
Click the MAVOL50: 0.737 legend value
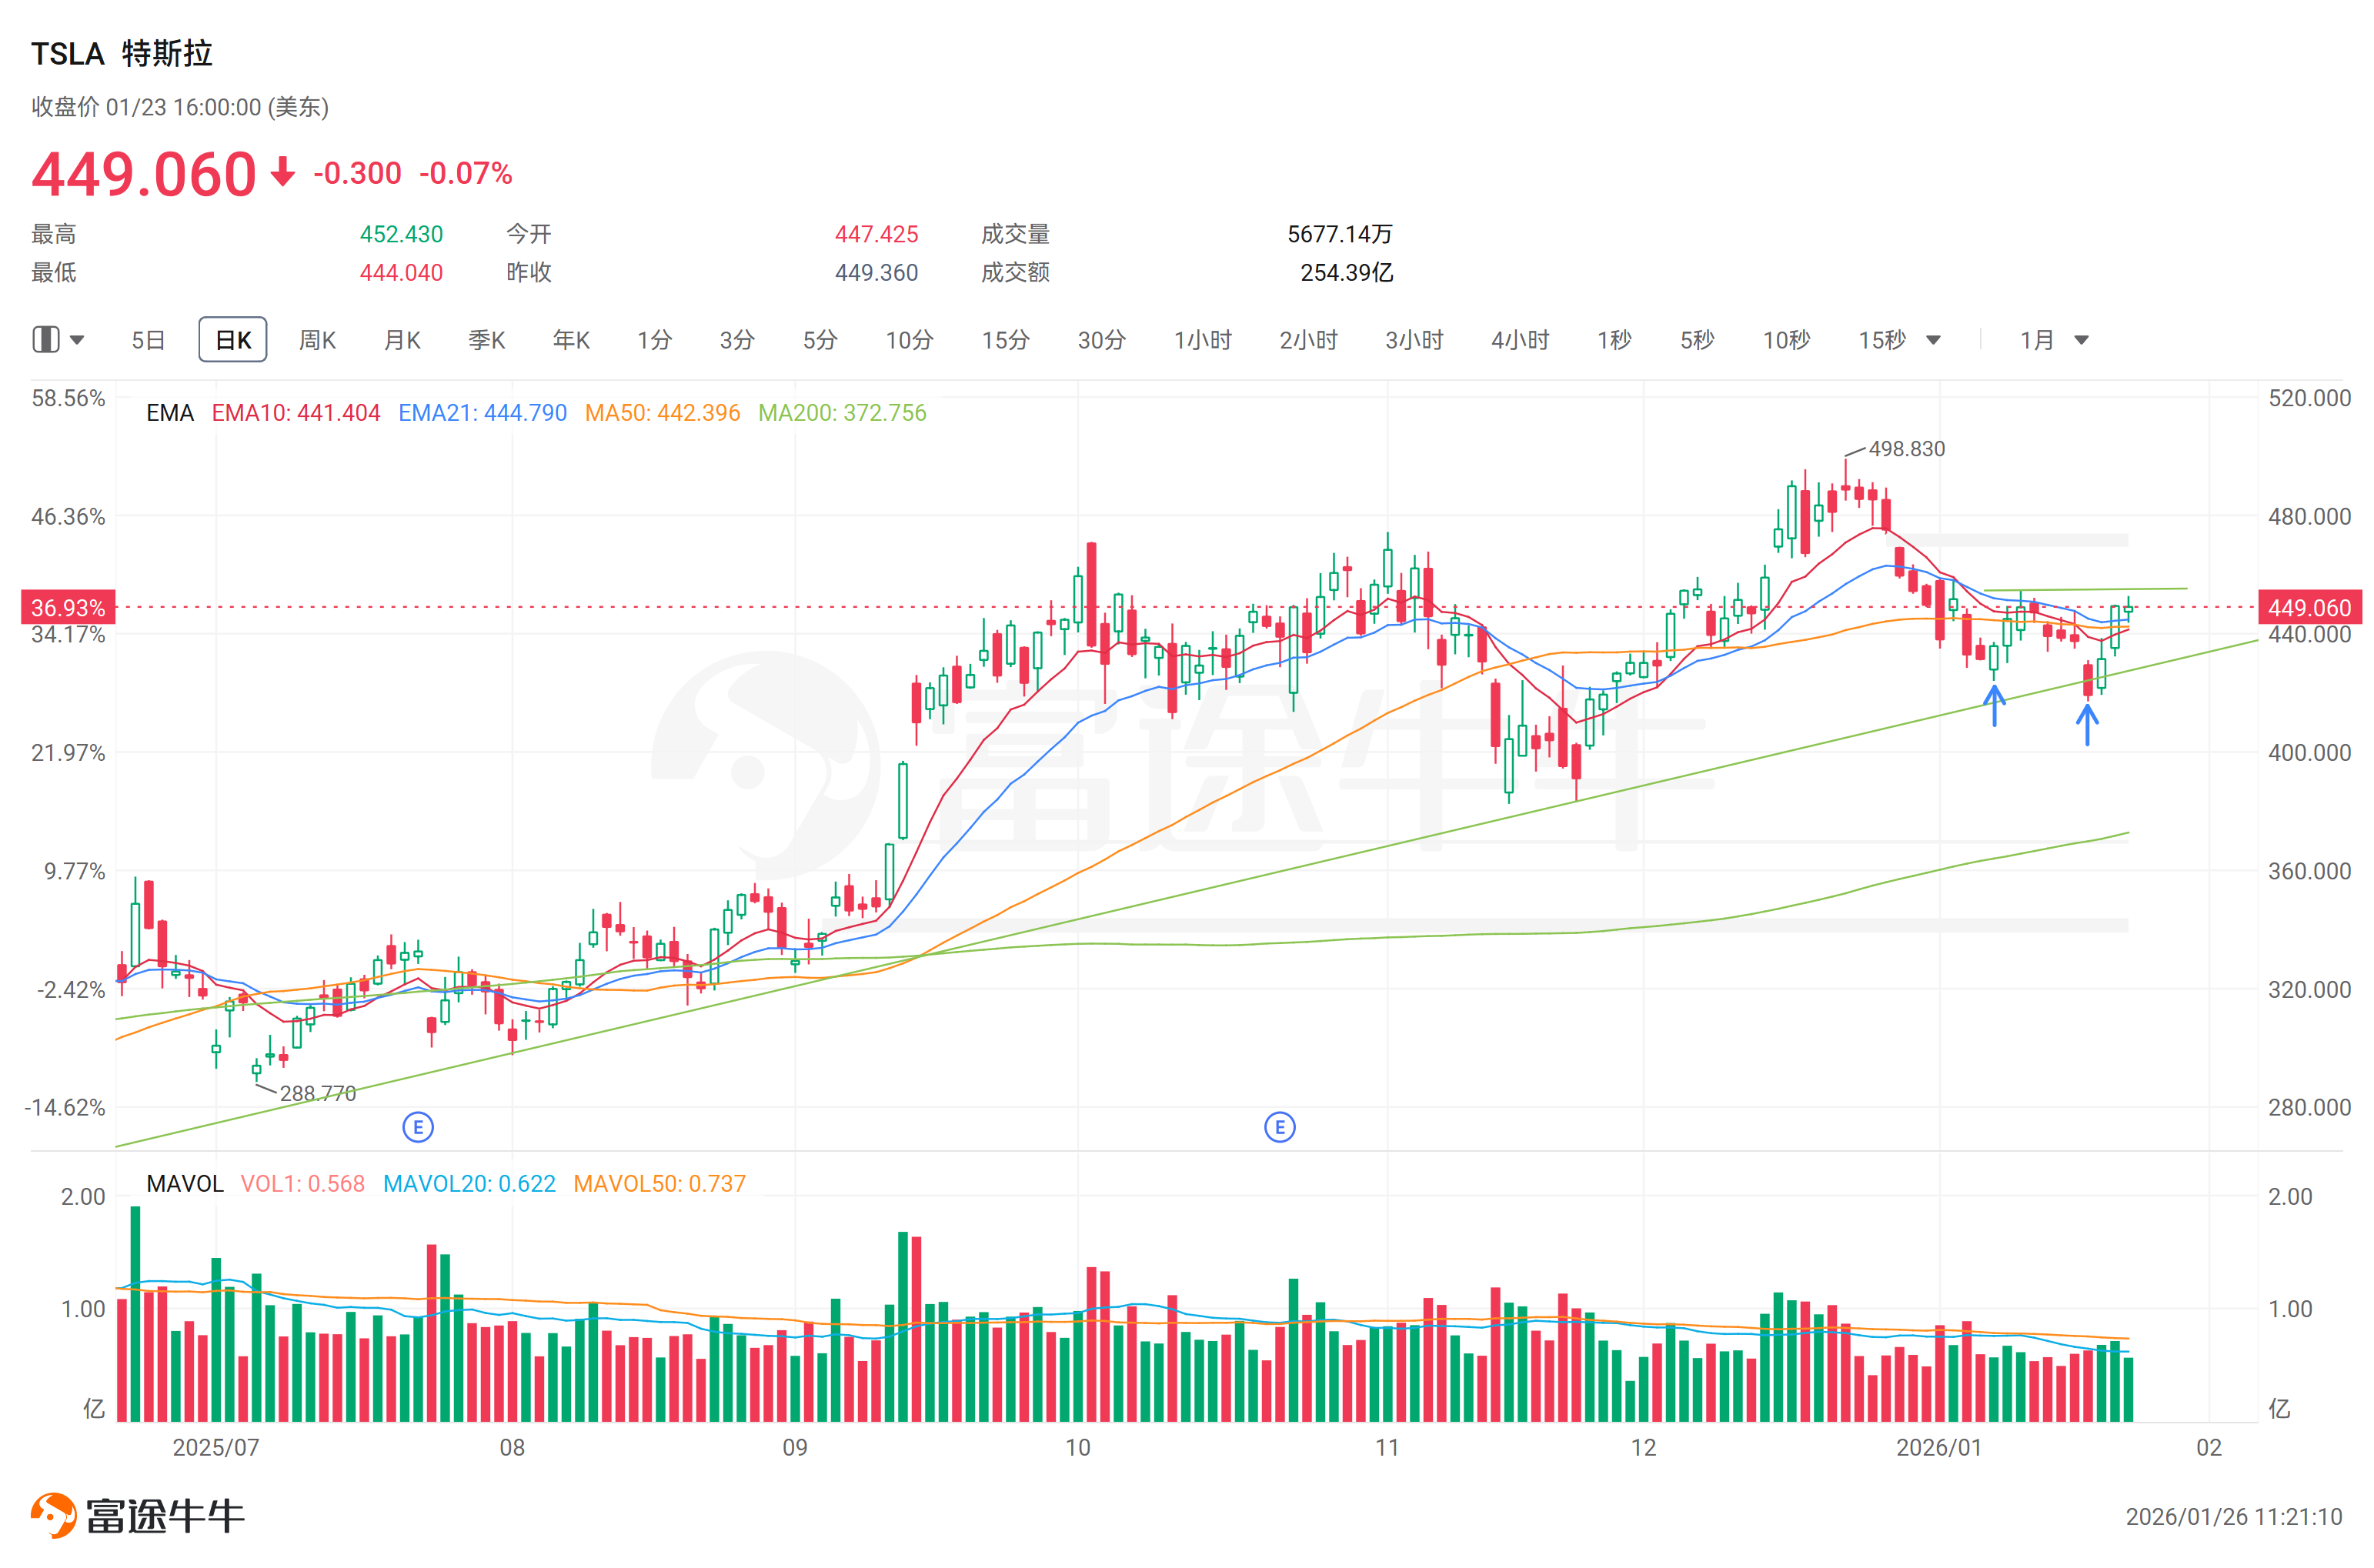(x=659, y=1184)
